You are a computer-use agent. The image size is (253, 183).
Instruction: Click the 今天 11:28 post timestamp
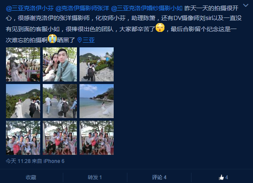[x=18, y=161]
